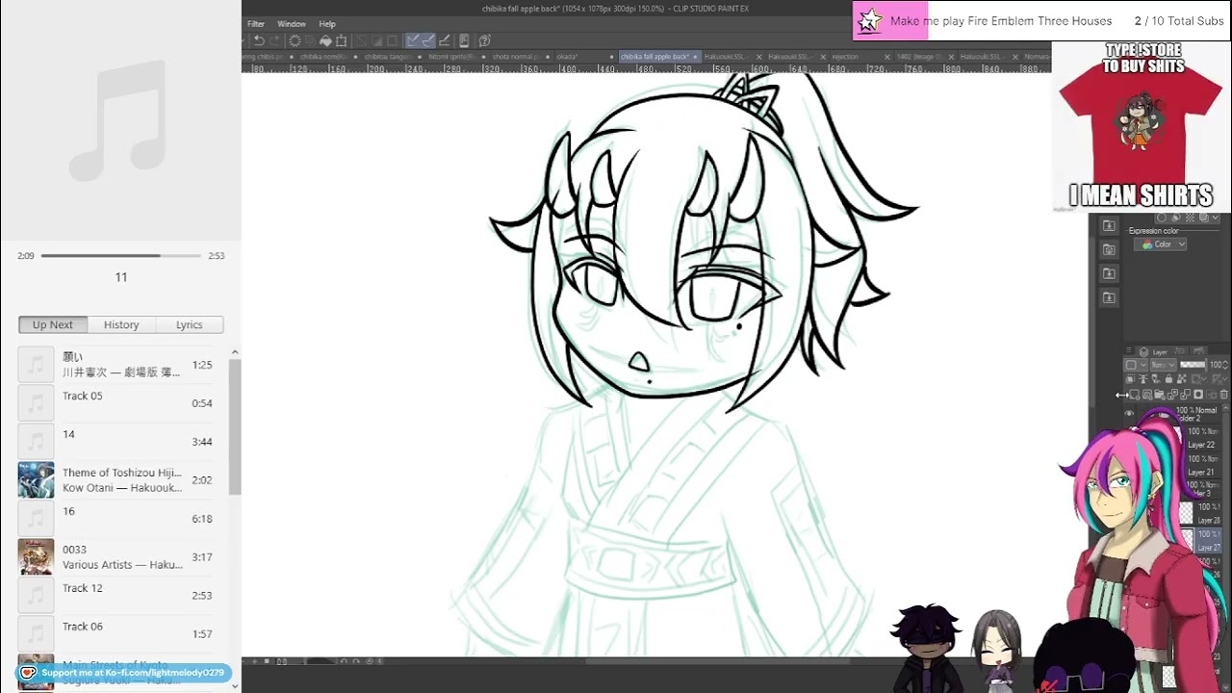Toggle Set as Reference Layer lighthouse icon
The image size is (1232, 693).
(x=1142, y=379)
